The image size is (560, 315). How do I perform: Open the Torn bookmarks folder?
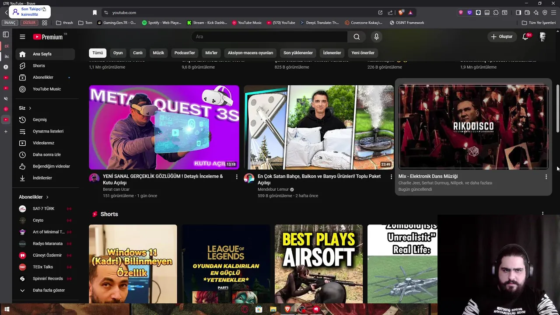pos(85,23)
